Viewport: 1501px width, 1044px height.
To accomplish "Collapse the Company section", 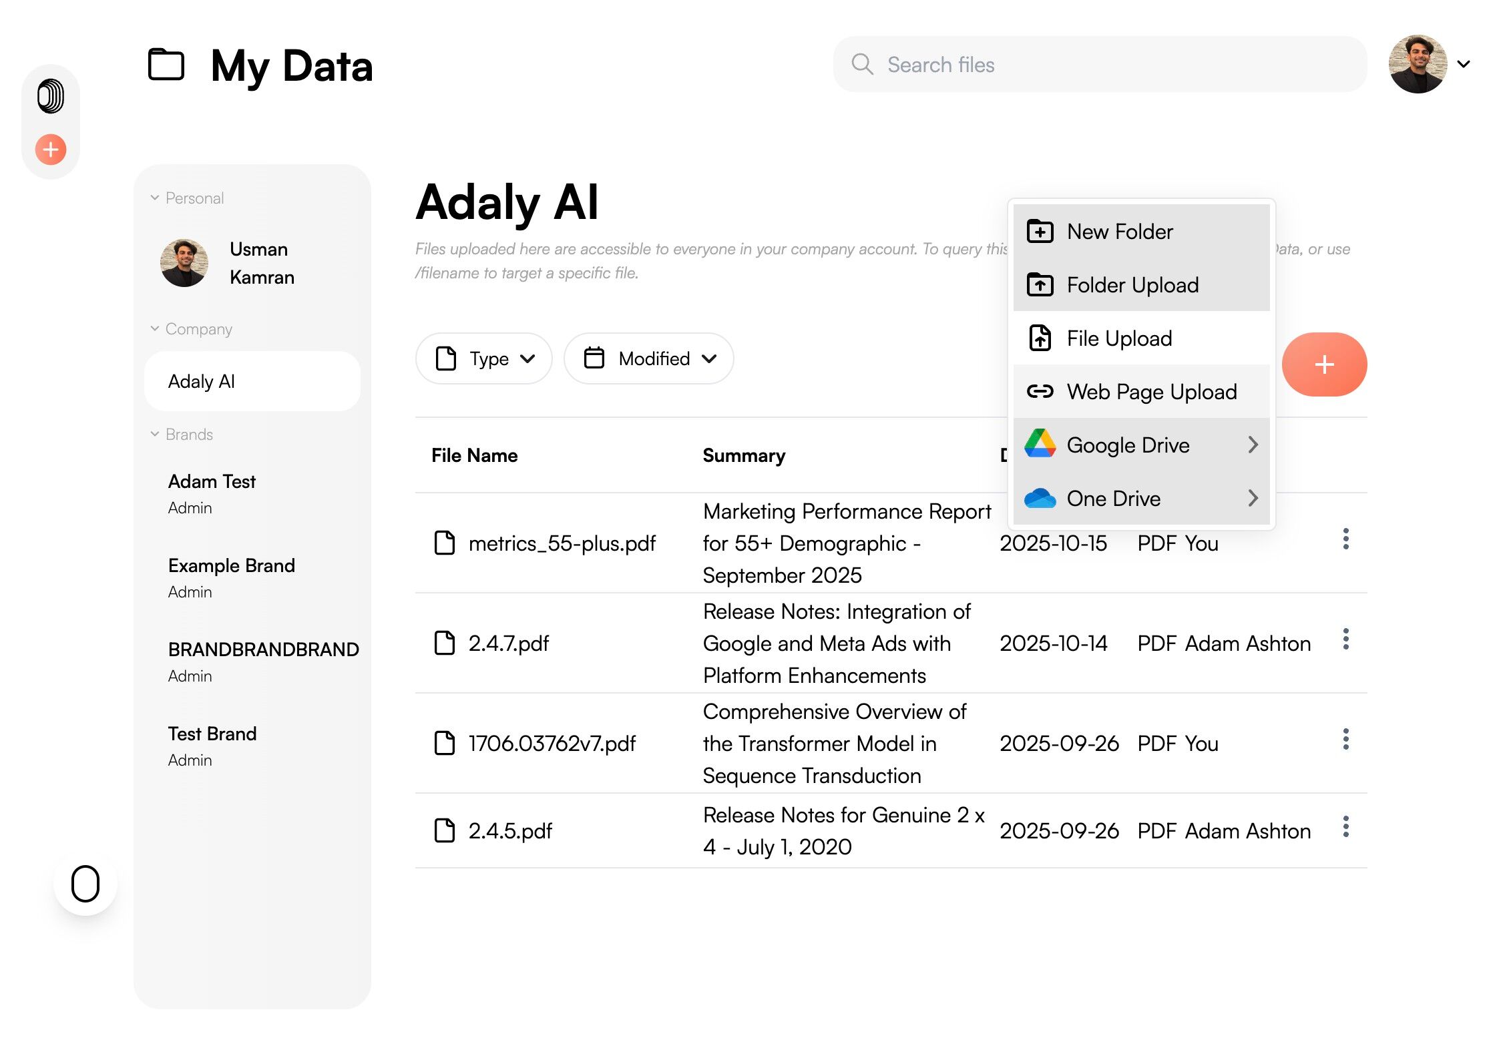I will pyautogui.click(x=155, y=329).
